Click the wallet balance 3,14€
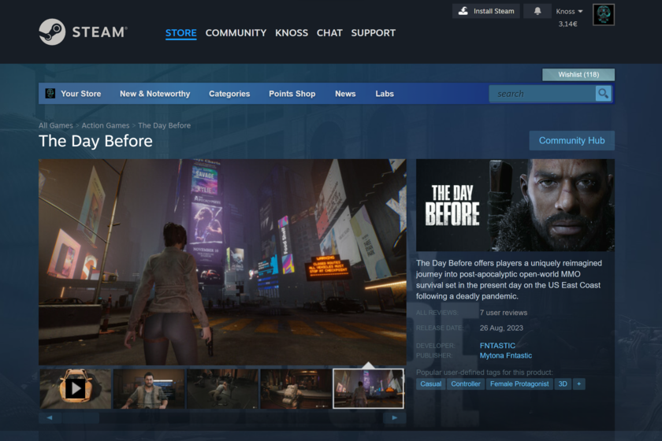Viewport: 662px width, 441px height. point(568,24)
